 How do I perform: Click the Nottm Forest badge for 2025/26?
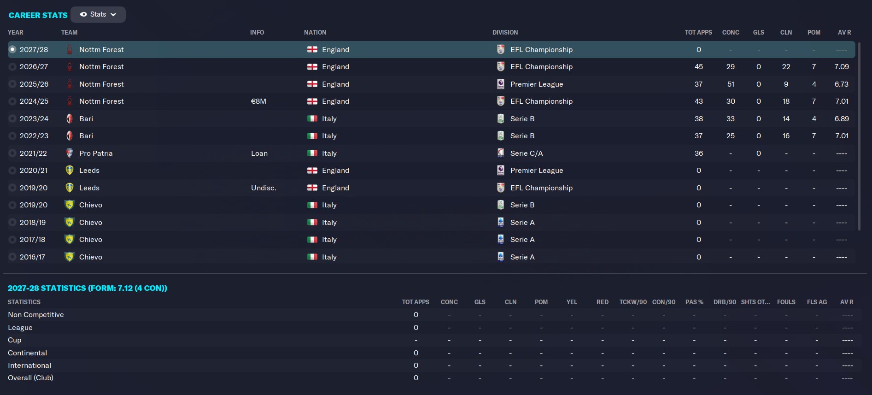(x=70, y=84)
